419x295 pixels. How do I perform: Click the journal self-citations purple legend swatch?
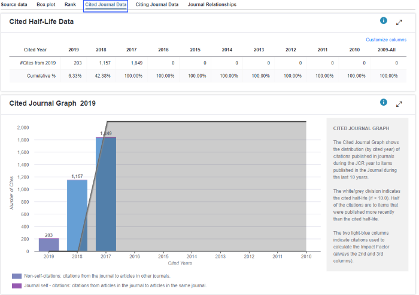coord(17,285)
